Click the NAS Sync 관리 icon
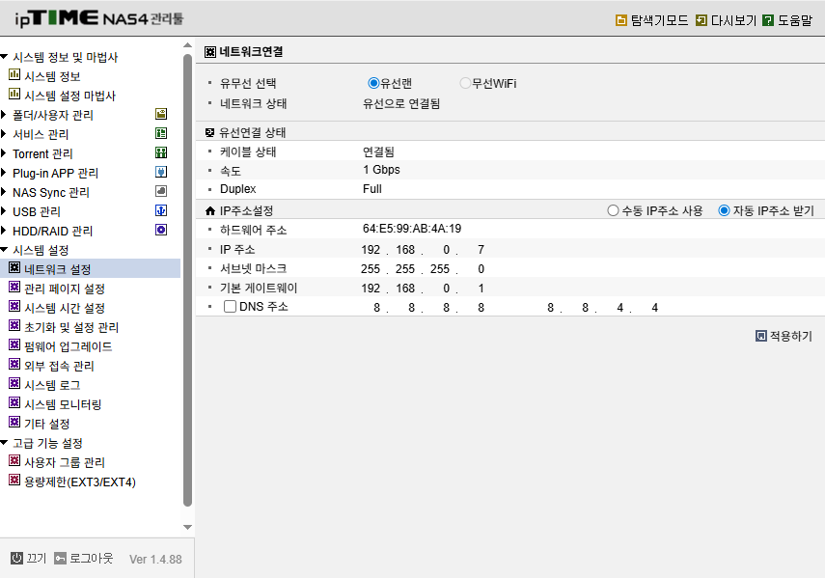Viewport: 825px width, 578px height. point(161,191)
